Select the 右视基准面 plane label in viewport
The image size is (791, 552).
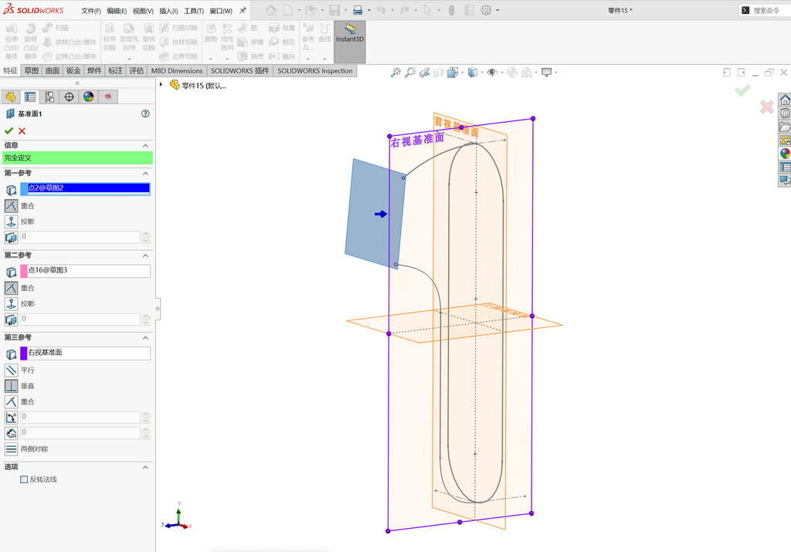tap(417, 140)
